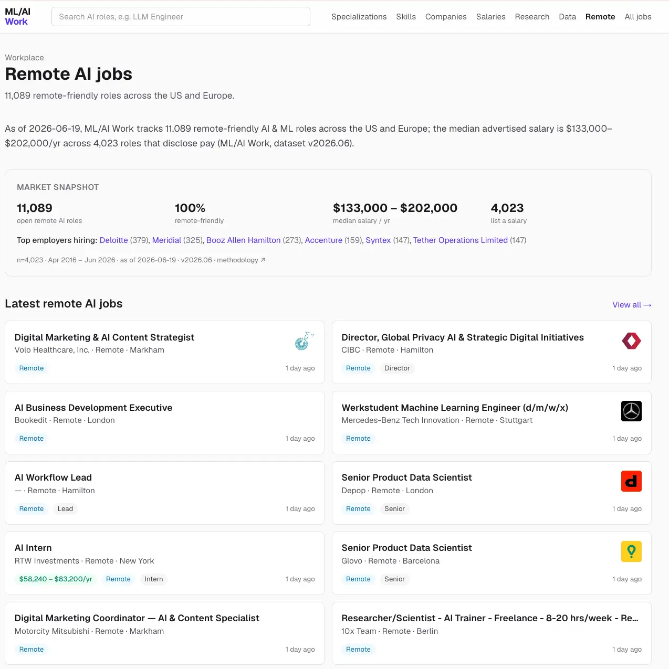Click the Volo Healthcare company logo

coord(305,341)
